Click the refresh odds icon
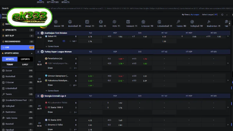The width and height of the screenshot is (233, 131). (222, 15)
